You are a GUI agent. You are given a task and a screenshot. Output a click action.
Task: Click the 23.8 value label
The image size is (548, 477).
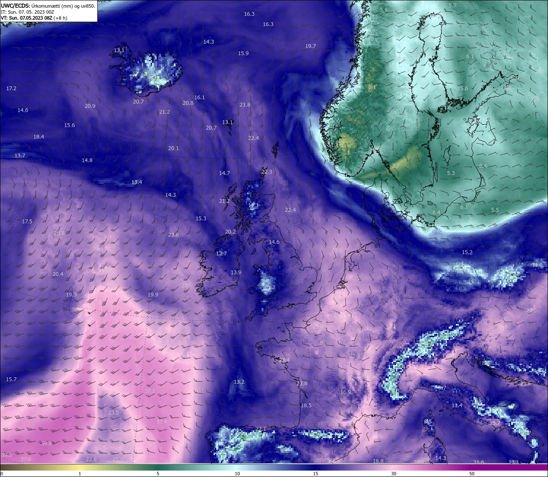click(x=302, y=384)
